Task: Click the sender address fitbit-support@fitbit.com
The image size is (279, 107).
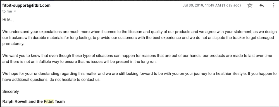Action: [26, 5]
